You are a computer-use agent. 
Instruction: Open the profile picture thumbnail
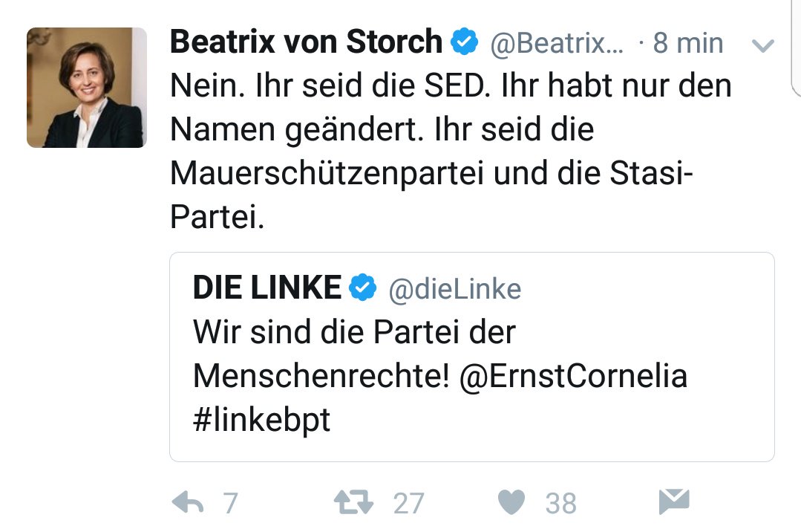point(86,88)
